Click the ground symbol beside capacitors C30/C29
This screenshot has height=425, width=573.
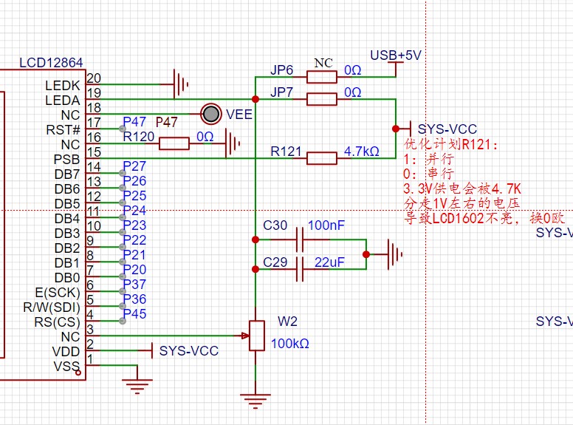[394, 254]
